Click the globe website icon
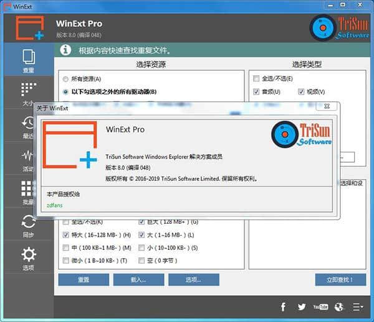The image size is (374, 322). click(339, 306)
